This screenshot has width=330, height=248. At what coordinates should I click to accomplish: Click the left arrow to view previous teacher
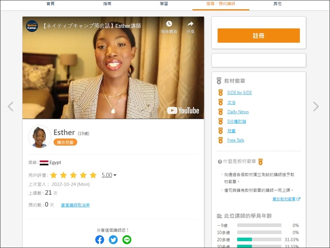(11, 107)
